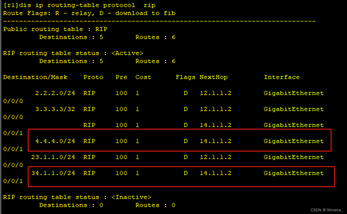The width and height of the screenshot is (347, 214).
Task: Click 'Routes : 6' under Public routing table
Action: (x=155, y=37)
